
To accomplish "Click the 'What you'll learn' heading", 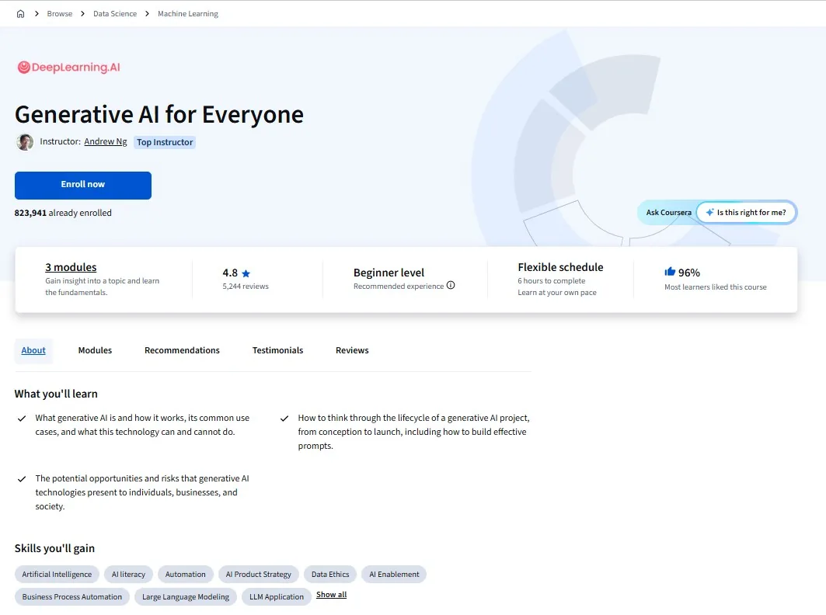I will 56,394.
